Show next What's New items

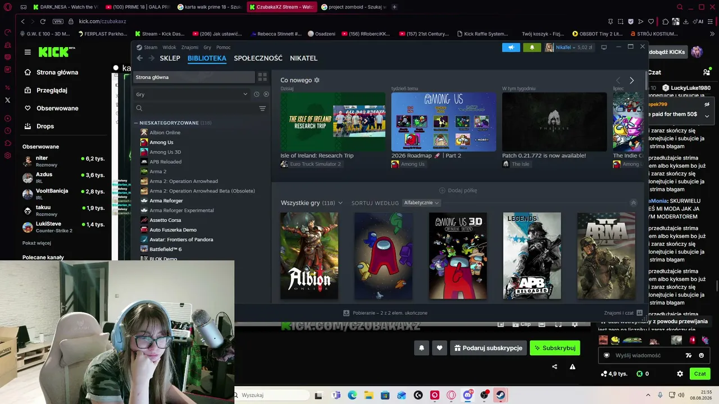pyautogui.click(x=631, y=81)
